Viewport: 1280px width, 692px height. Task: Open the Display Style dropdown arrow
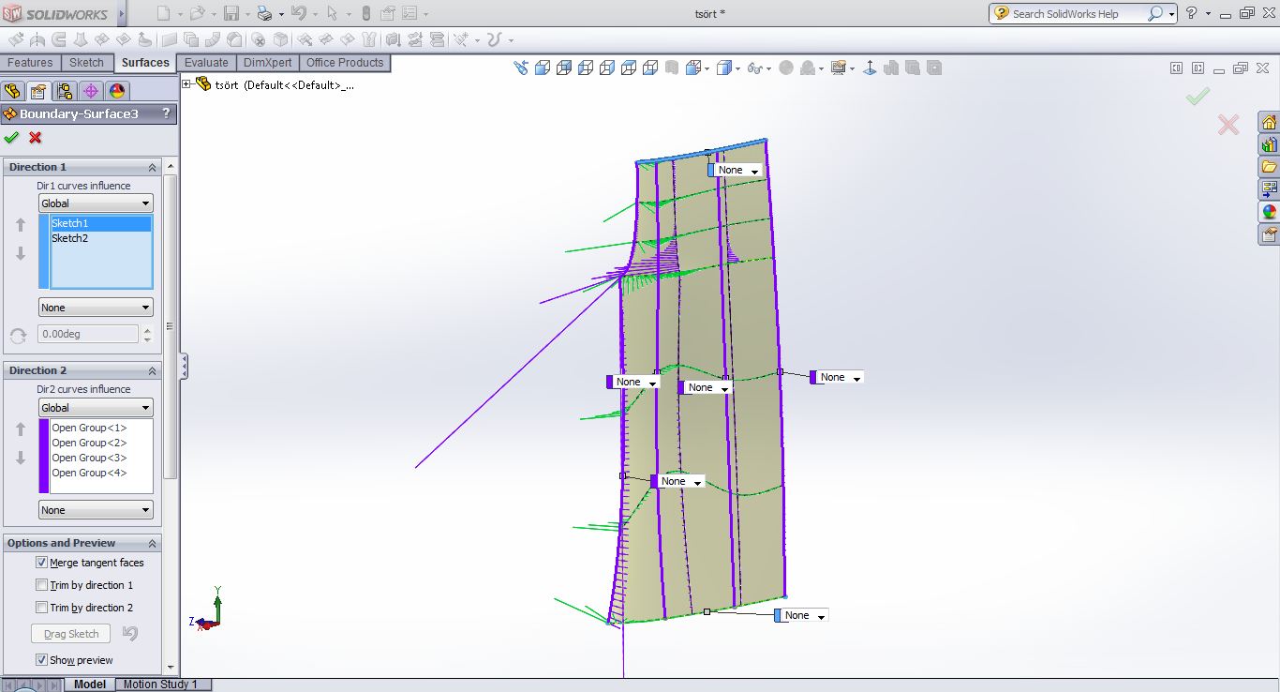point(739,68)
